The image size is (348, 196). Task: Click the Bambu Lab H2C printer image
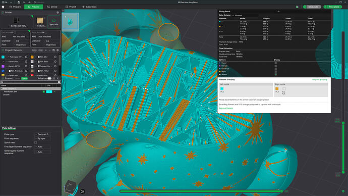(x=17, y=20)
